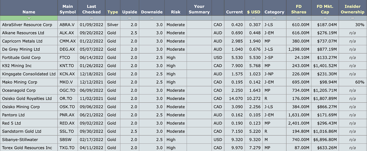Select Pantoro Ltd name cell
This screenshot has height=151, width=367.
click(x=13, y=115)
